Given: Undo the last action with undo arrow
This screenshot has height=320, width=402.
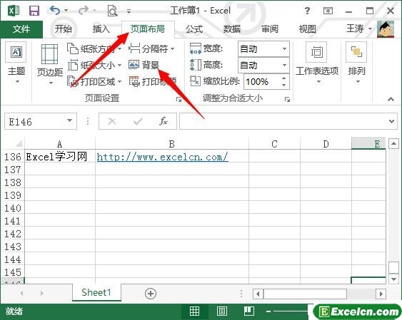Looking at the screenshot, I should 55,11.
